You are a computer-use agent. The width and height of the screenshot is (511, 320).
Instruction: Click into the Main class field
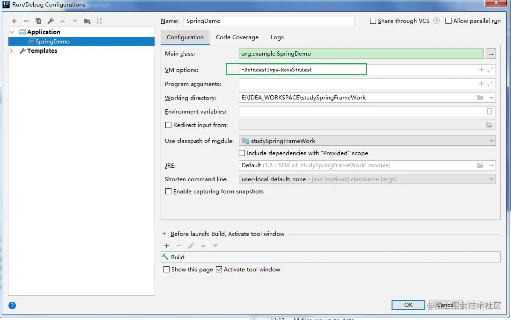click(361, 54)
